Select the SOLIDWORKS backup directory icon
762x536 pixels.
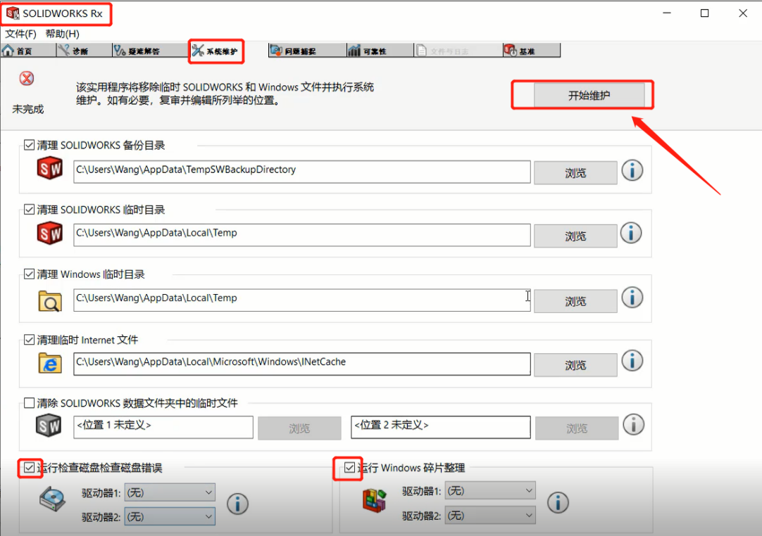pyautogui.click(x=49, y=168)
